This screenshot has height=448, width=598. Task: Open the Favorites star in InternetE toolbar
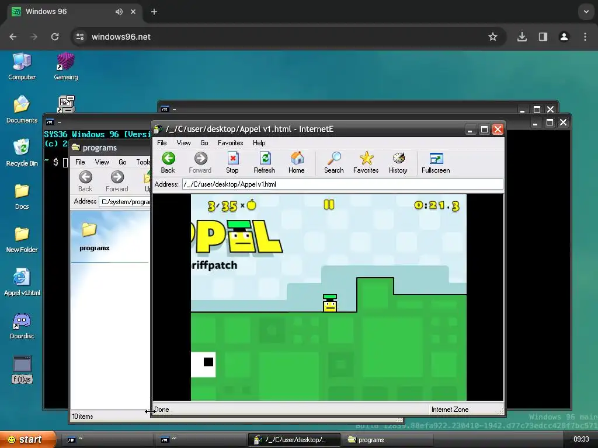(x=366, y=162)
